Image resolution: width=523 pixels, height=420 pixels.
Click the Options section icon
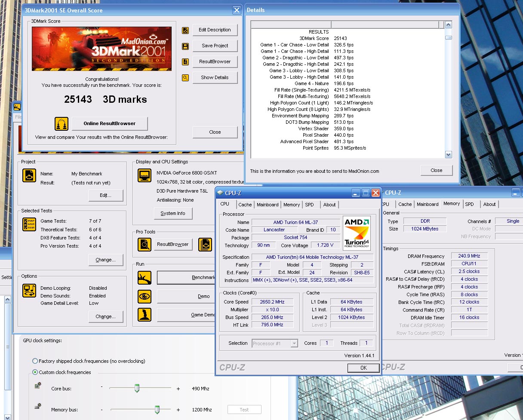(30, 291)
